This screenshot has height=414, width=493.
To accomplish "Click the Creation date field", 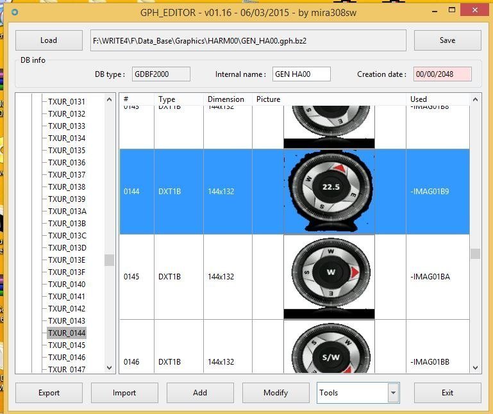I will (x=442, y=74).
